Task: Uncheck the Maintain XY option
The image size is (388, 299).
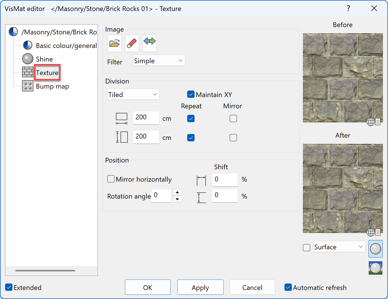Action: click(191, 94)
